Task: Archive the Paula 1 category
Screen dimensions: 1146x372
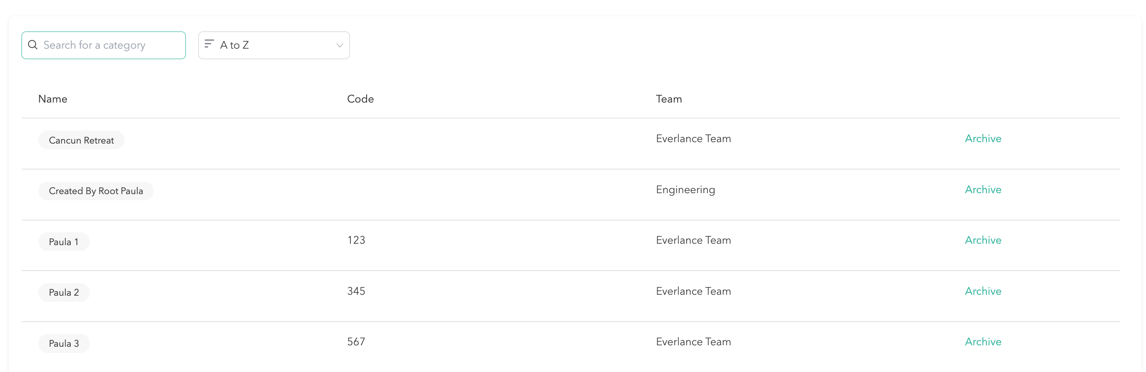Action: coord(983,240)
